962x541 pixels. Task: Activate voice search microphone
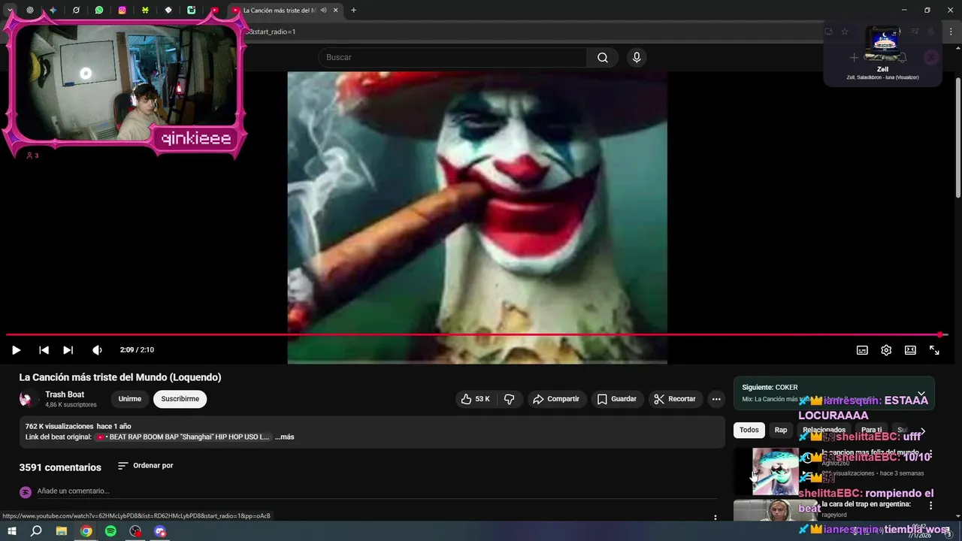637,58
